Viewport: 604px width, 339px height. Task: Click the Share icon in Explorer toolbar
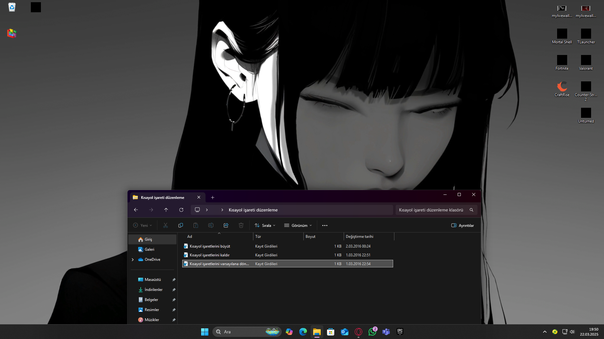226,225
